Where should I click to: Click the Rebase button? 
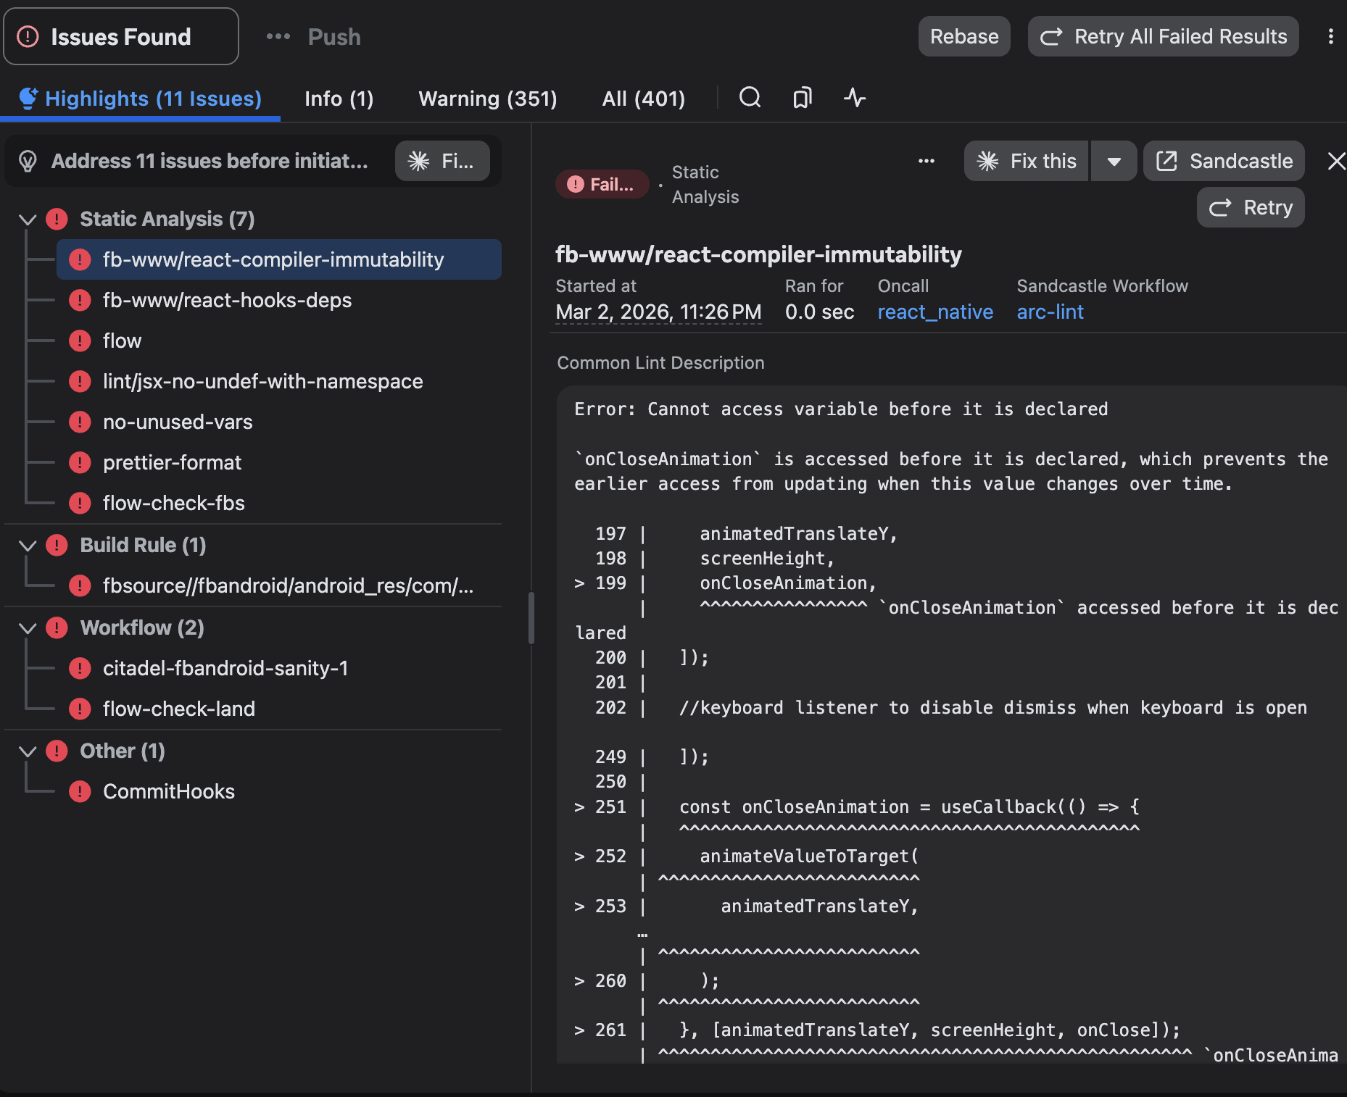964,36
